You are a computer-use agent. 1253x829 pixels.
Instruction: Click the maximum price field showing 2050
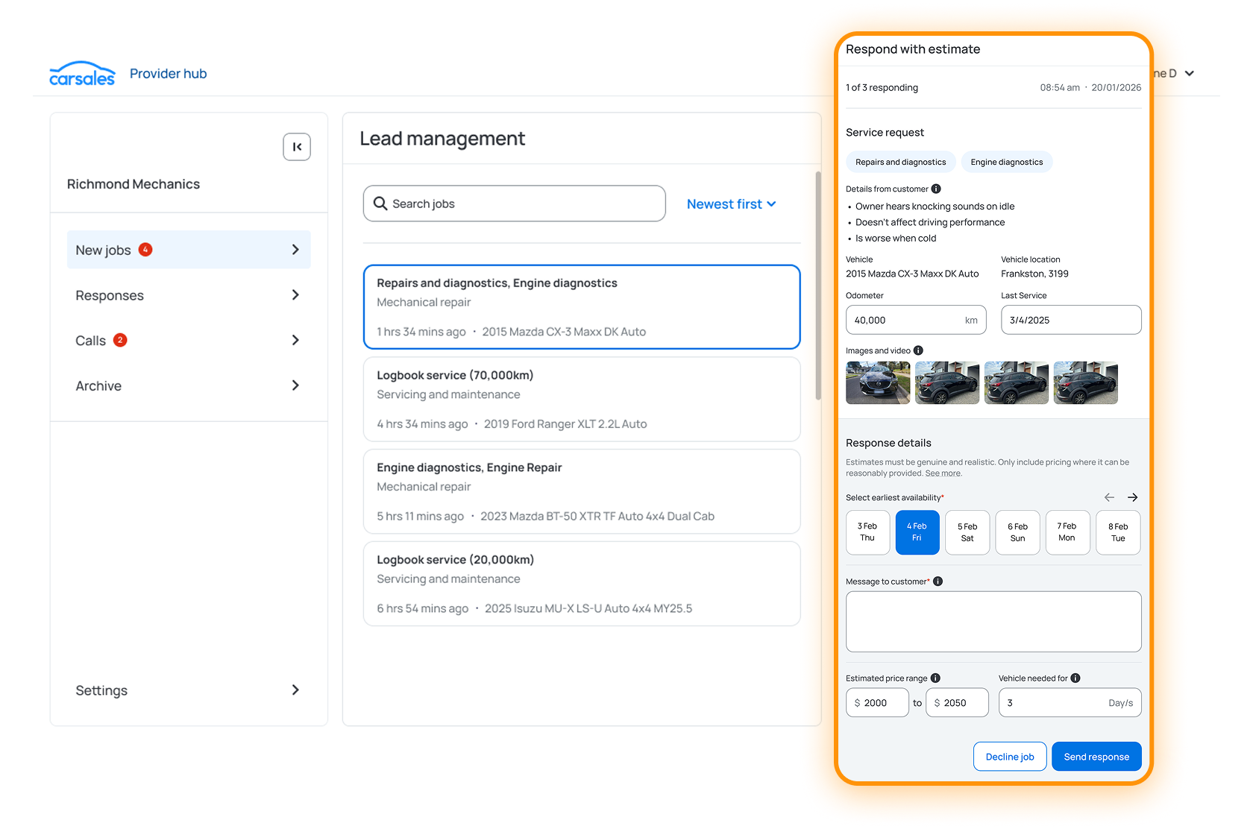957,703
